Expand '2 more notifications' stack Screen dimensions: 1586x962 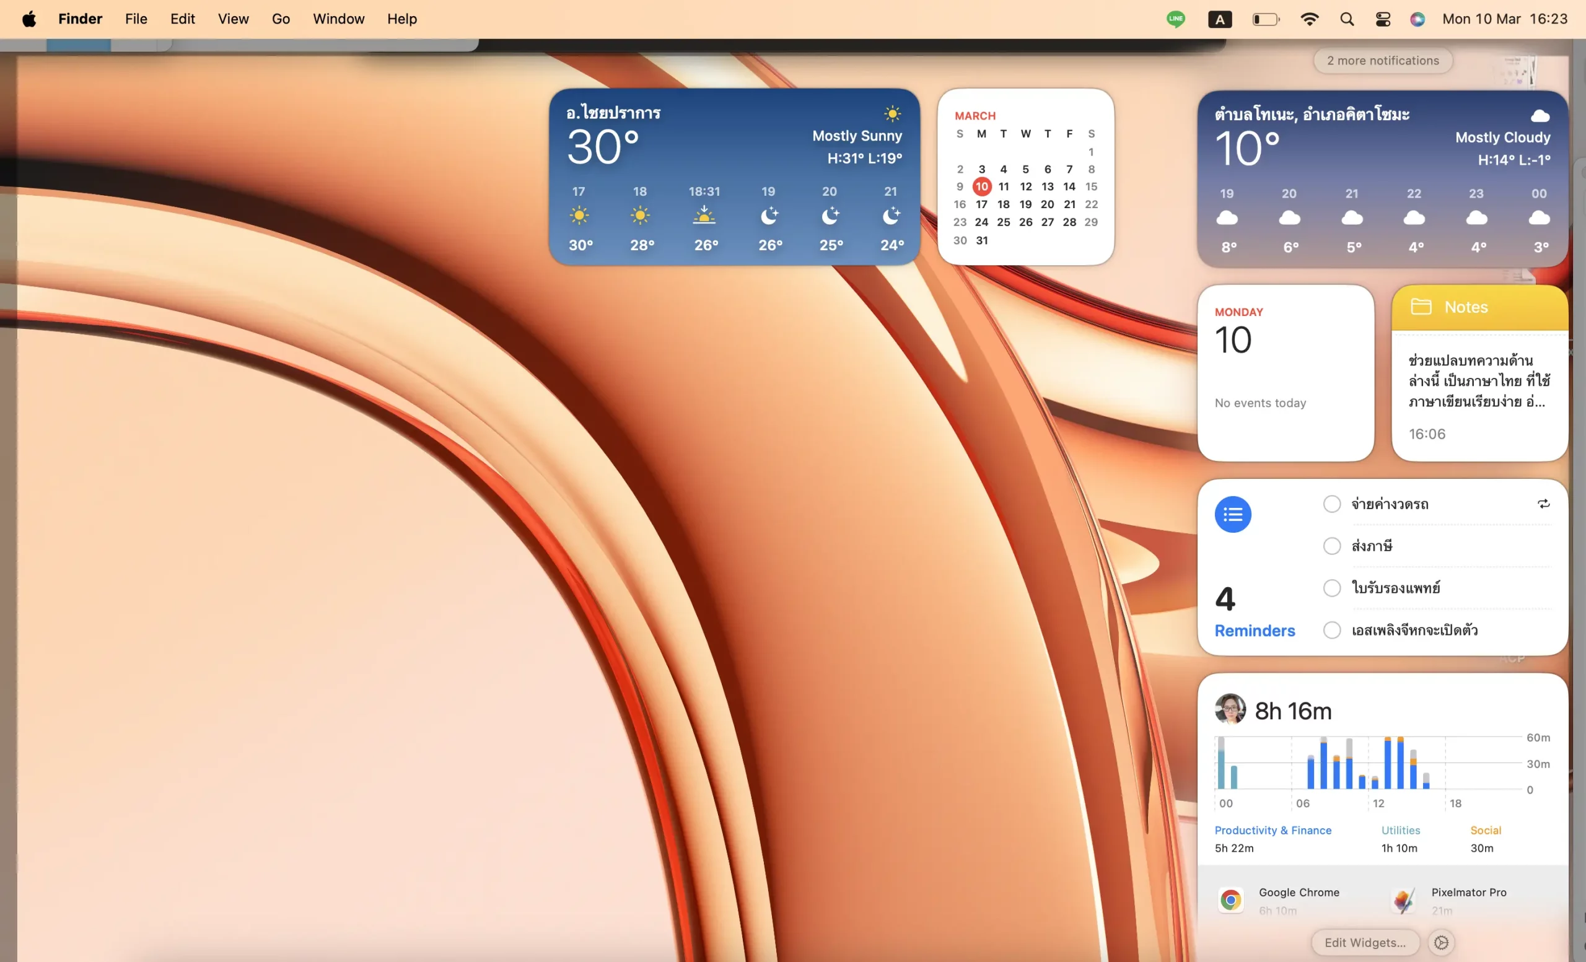tap(1383, 61)
